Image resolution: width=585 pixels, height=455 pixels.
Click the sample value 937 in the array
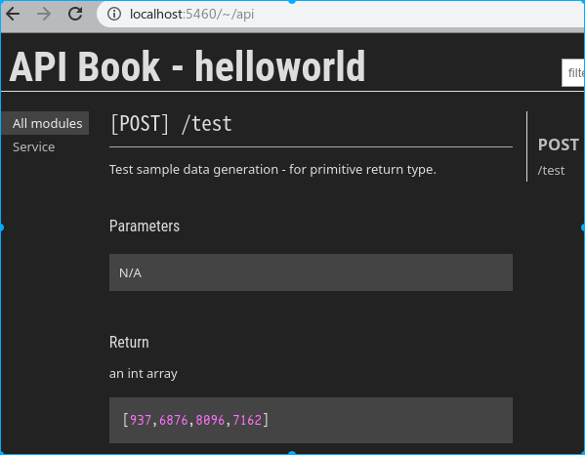(141, 420)
